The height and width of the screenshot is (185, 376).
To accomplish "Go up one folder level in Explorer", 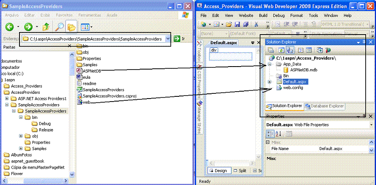I will click(46, 27).
